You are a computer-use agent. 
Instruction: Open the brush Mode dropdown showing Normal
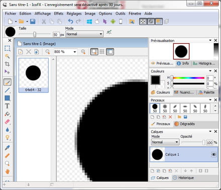[84, 34]
